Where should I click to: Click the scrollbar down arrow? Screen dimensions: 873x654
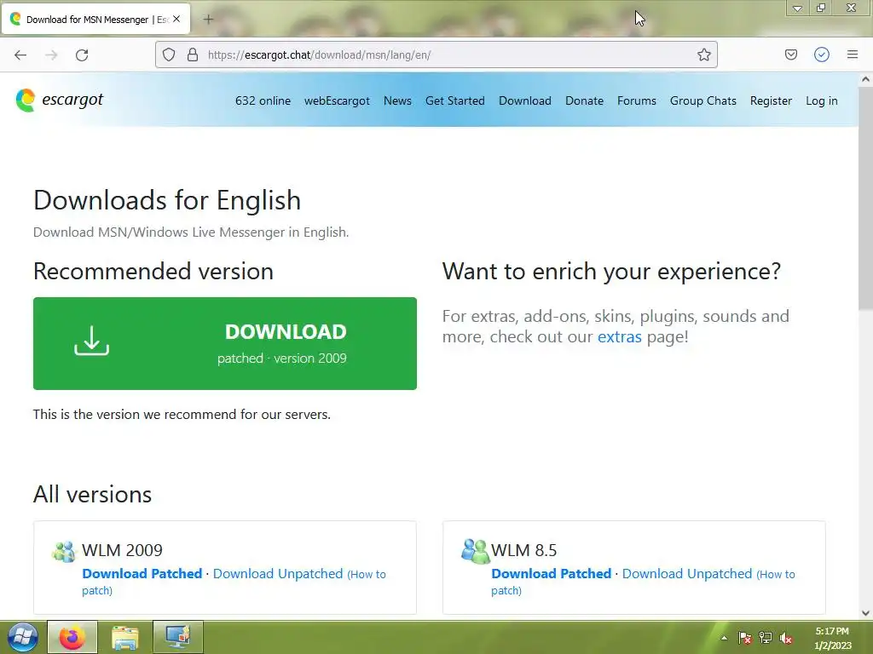coord(865,613)
